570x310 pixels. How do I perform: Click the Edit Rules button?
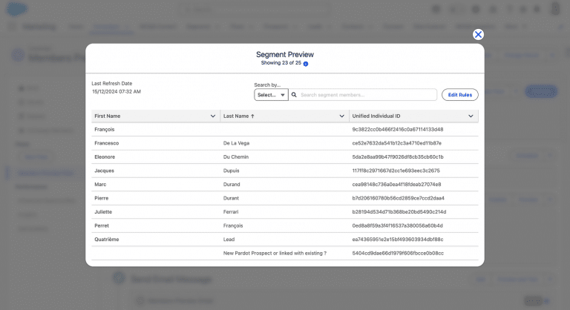(x=460, y=95)
